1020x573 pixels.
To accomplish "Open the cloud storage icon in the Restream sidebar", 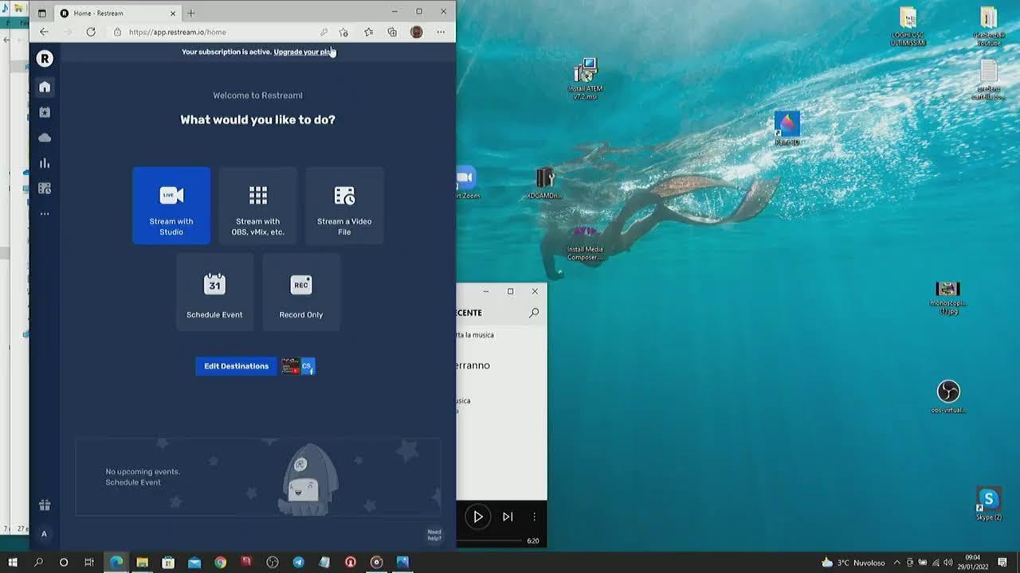I will pyautogui.click(x=45, y=138).
